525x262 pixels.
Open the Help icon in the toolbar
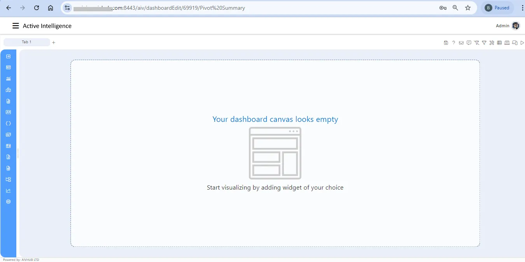(x=453, y=43)
